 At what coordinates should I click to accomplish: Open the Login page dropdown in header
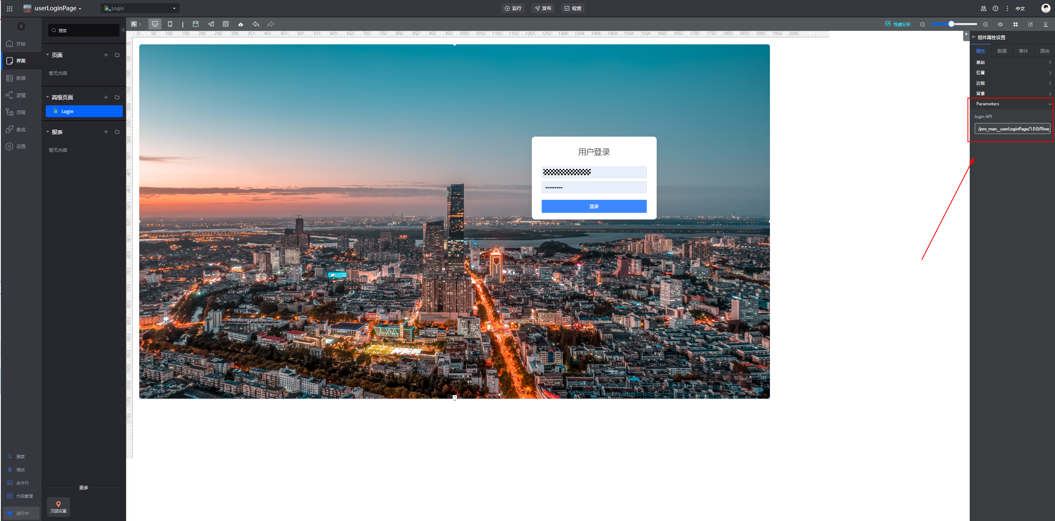click(140, 8)
